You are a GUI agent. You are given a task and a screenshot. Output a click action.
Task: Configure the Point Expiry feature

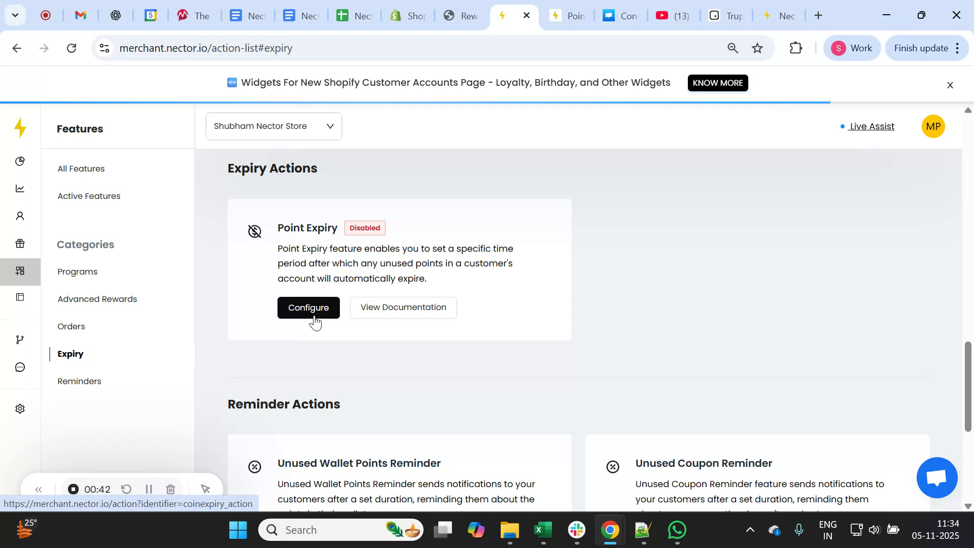[x=308, y=307]
